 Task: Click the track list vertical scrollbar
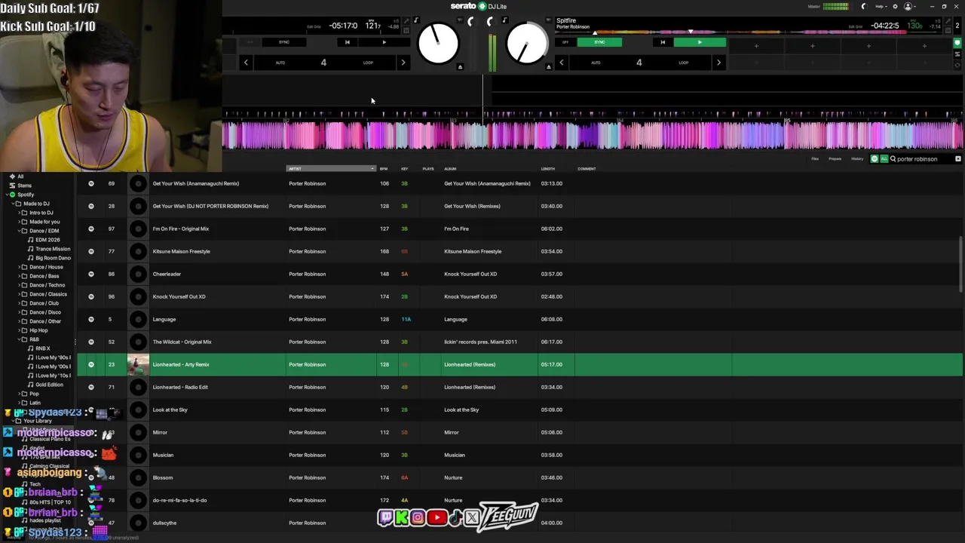tap(960, 265)
